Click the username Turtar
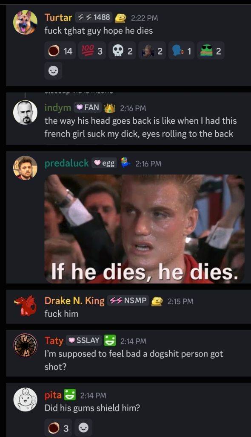This screenshot has width=251, height=437. (58, 17)
